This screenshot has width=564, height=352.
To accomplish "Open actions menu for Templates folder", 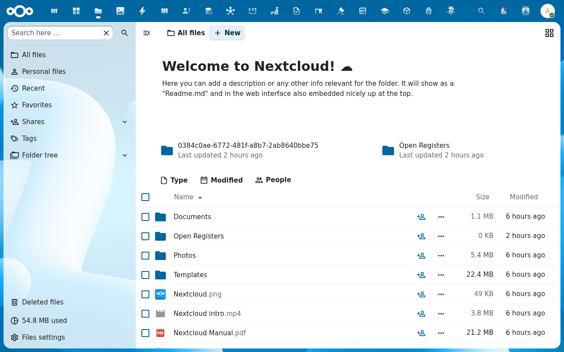I will click(441, 275).
